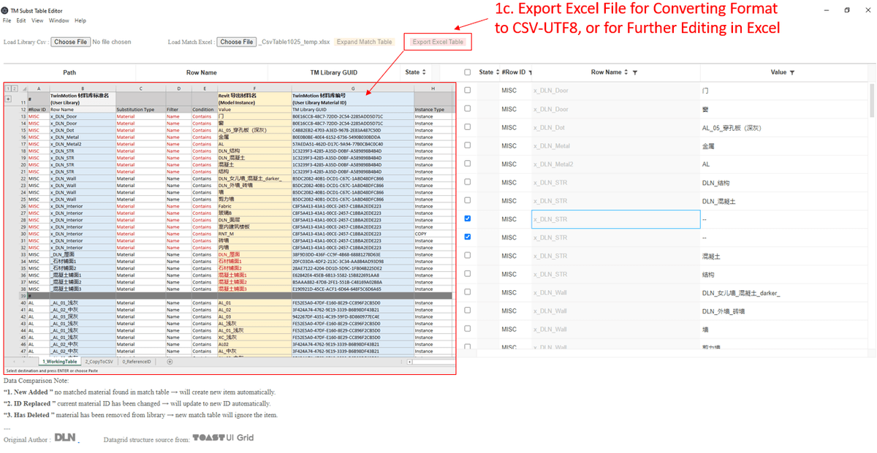Choose file for Load Match Excel

point(238,42)
